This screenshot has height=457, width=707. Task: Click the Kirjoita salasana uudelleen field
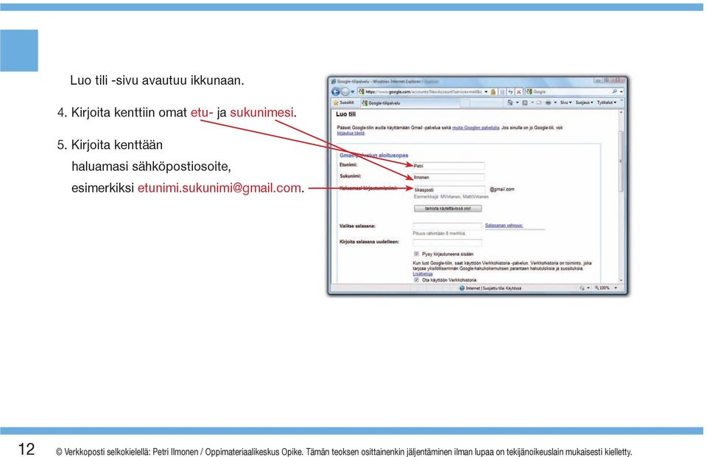[x=447, y=243]
